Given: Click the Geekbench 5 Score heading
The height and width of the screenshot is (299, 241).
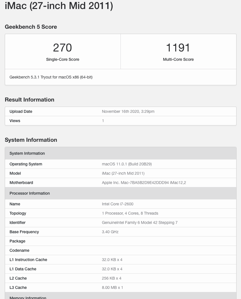Looking at the screenshot, I should 31,27.
